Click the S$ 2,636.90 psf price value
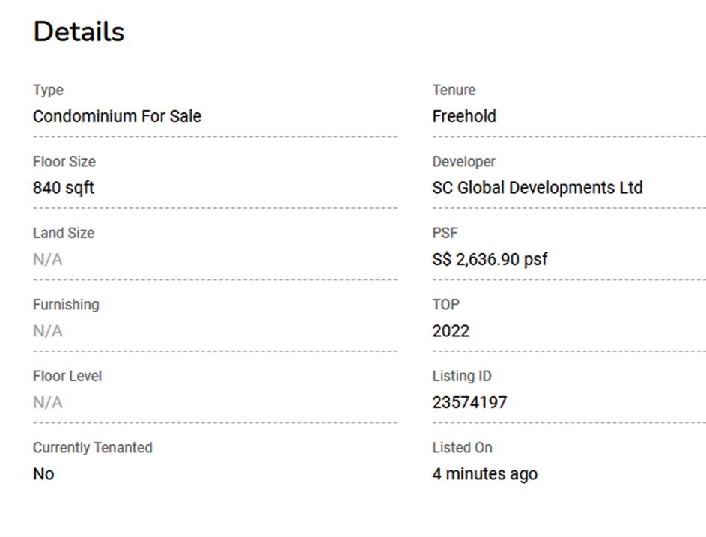Image resolution: width=706 pixels, height=537 pixels. coord(490,260)
